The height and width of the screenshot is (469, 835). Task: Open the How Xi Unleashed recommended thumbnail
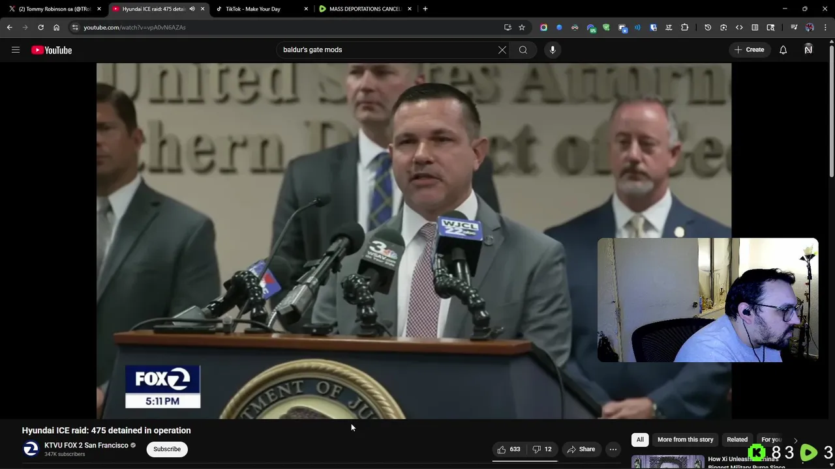coord(667,462)
